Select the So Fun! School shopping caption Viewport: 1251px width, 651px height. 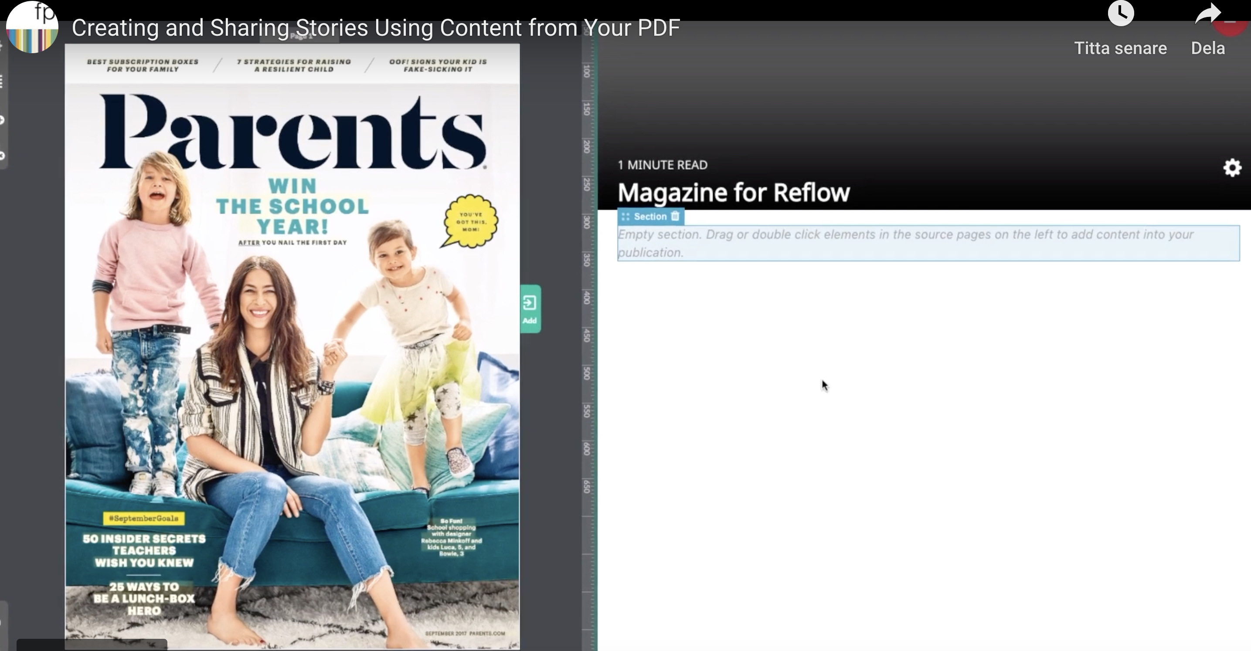[452, 537]
